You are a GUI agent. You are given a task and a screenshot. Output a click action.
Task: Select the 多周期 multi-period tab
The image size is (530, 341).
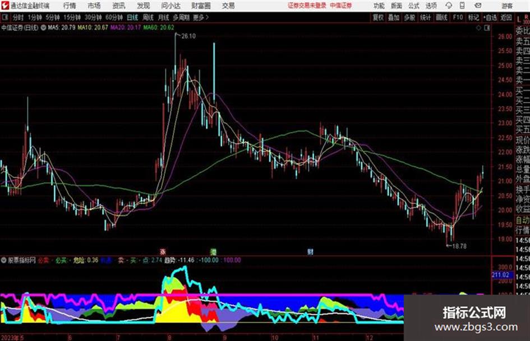tap(181, 17)
